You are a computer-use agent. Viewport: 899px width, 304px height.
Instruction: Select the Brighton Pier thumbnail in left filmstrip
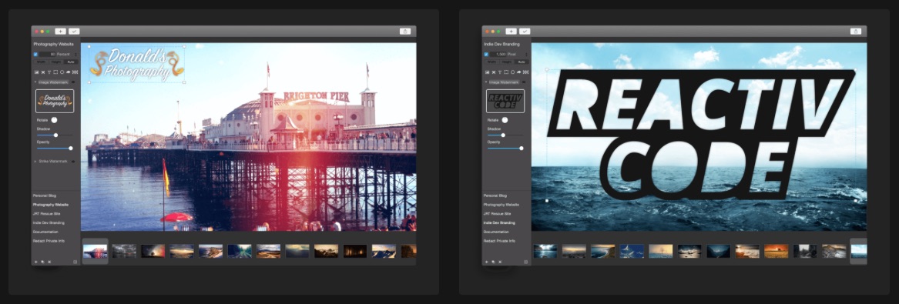(96, 251)
